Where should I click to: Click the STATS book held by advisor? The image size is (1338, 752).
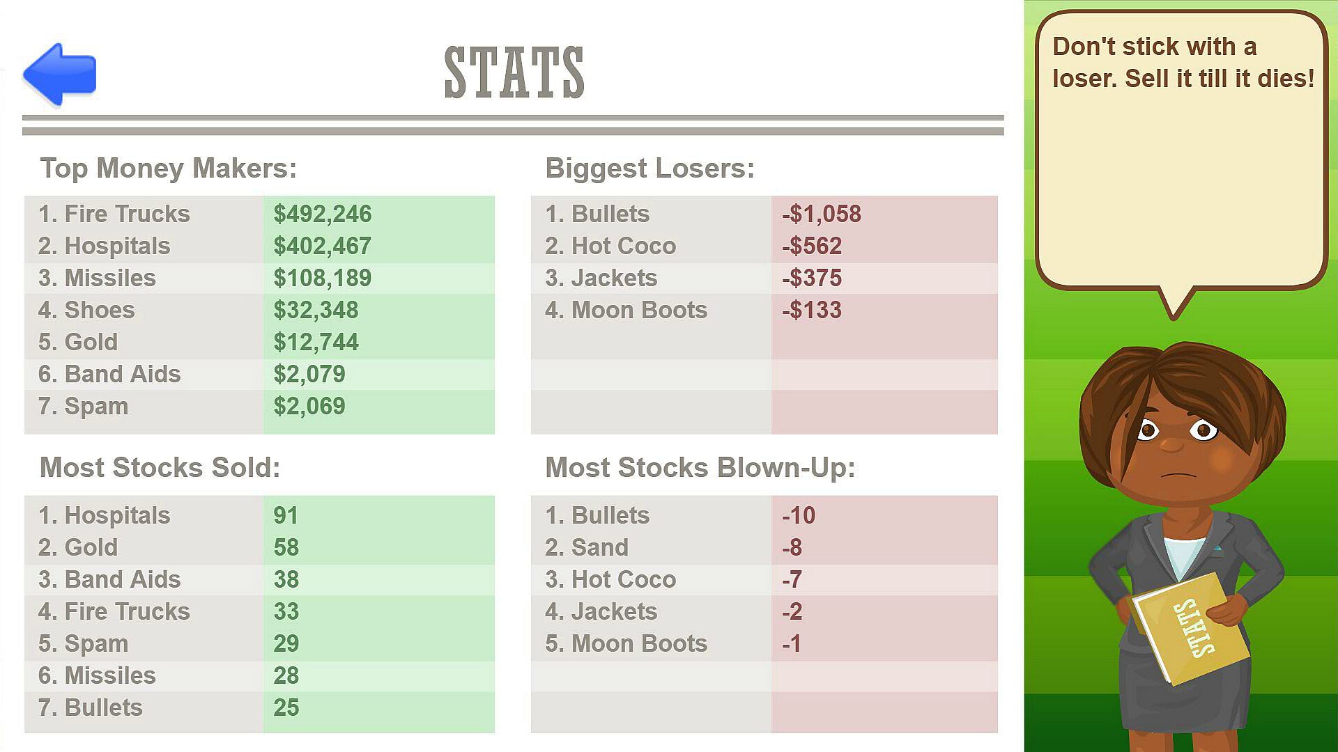(1190, 629)
